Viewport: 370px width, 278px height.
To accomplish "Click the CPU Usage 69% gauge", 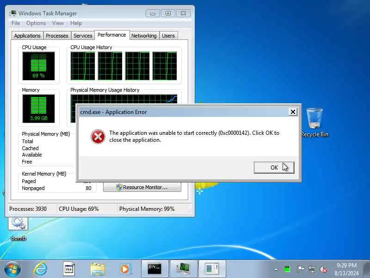I will click(x=38, y=66).
